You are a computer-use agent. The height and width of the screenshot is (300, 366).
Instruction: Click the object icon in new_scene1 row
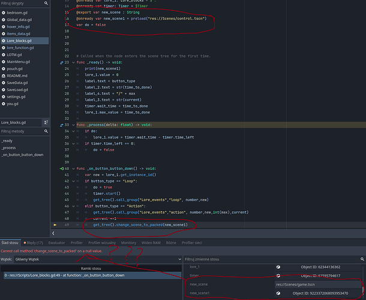[x=278, y=293]
